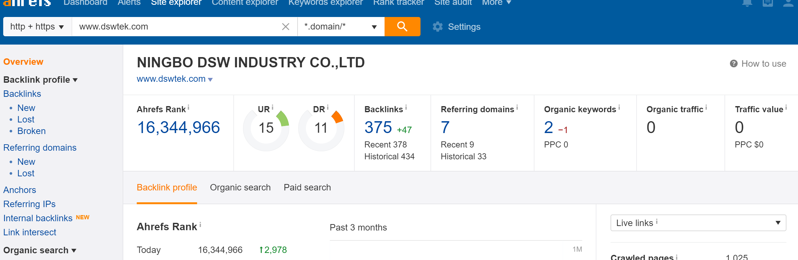
Task: Click the www.dswtek.com site link
Action: [x=171, y=79]
